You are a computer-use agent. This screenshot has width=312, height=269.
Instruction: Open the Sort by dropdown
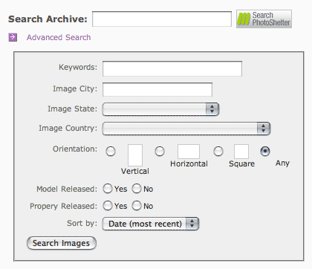tap(151, 224)
